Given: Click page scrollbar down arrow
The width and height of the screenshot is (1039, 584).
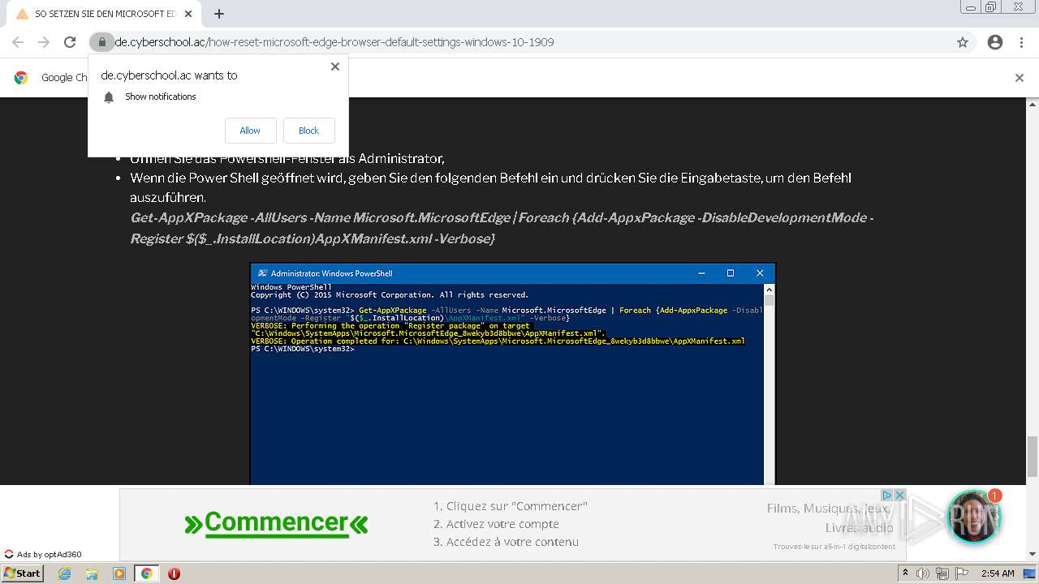Looking at the screenshot, I should tap(1033, 554).
